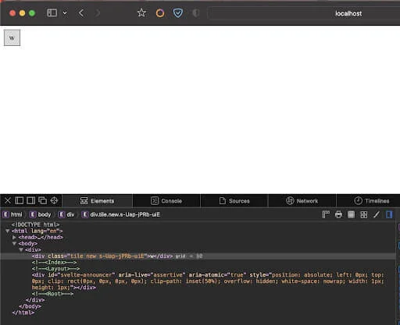400x325 pixels.
Task: Click the localhost address bar
Action: 304,13
